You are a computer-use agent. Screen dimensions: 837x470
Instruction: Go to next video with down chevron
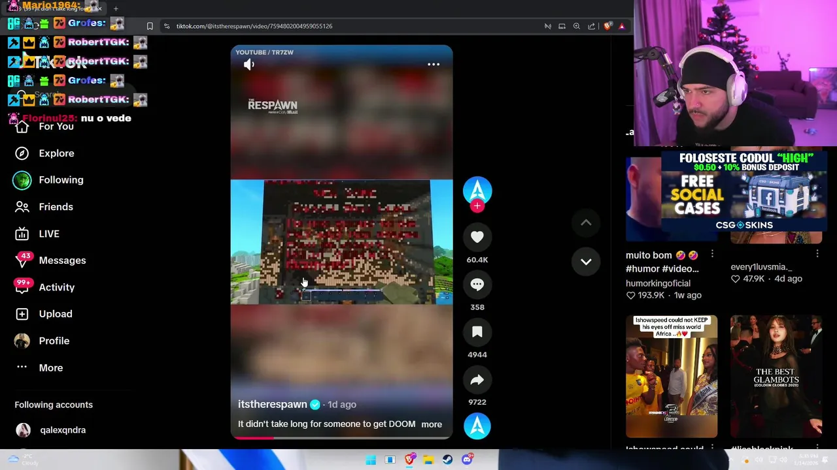tap(586, 262)
